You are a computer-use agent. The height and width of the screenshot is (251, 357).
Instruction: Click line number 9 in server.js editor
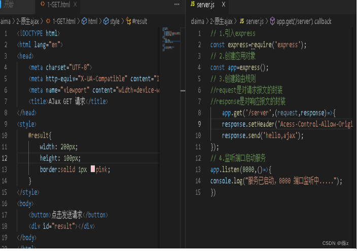[x=199, y=124]
